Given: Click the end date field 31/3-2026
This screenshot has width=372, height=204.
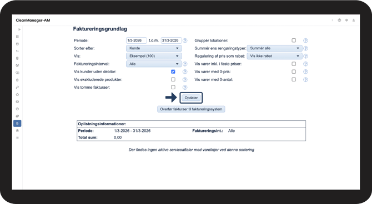Looking at the screenshot, I should (x=171, y=40).
